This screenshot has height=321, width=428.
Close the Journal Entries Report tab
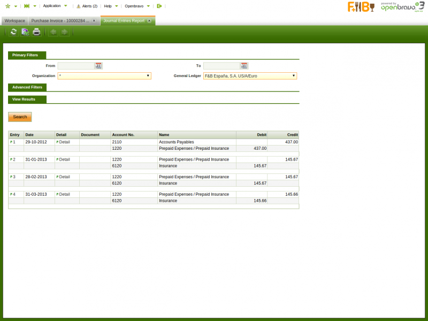pyautogui.click(x=150, y=21)
